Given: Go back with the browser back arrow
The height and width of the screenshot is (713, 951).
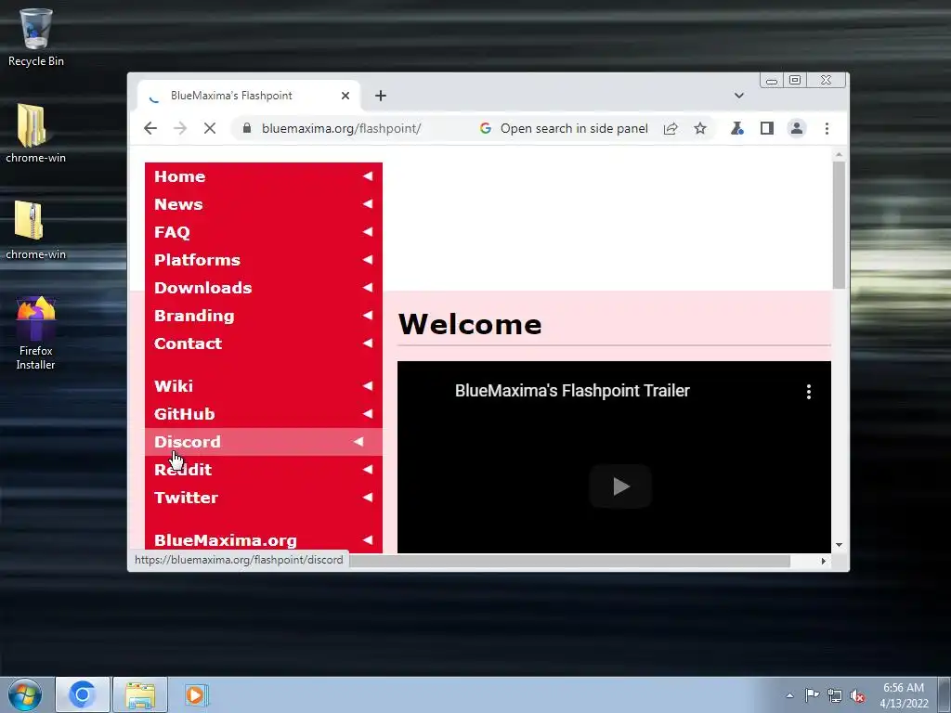Looking at the screenshot, I should [150, 128].
